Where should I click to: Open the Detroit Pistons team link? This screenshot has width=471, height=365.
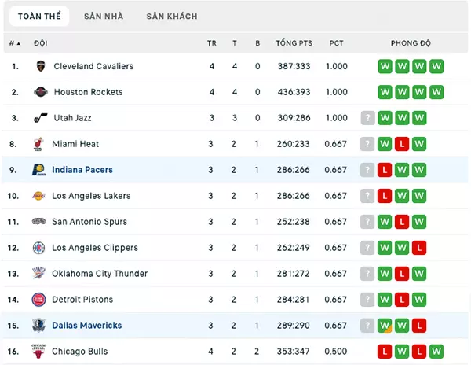click(x=82, y=300)
